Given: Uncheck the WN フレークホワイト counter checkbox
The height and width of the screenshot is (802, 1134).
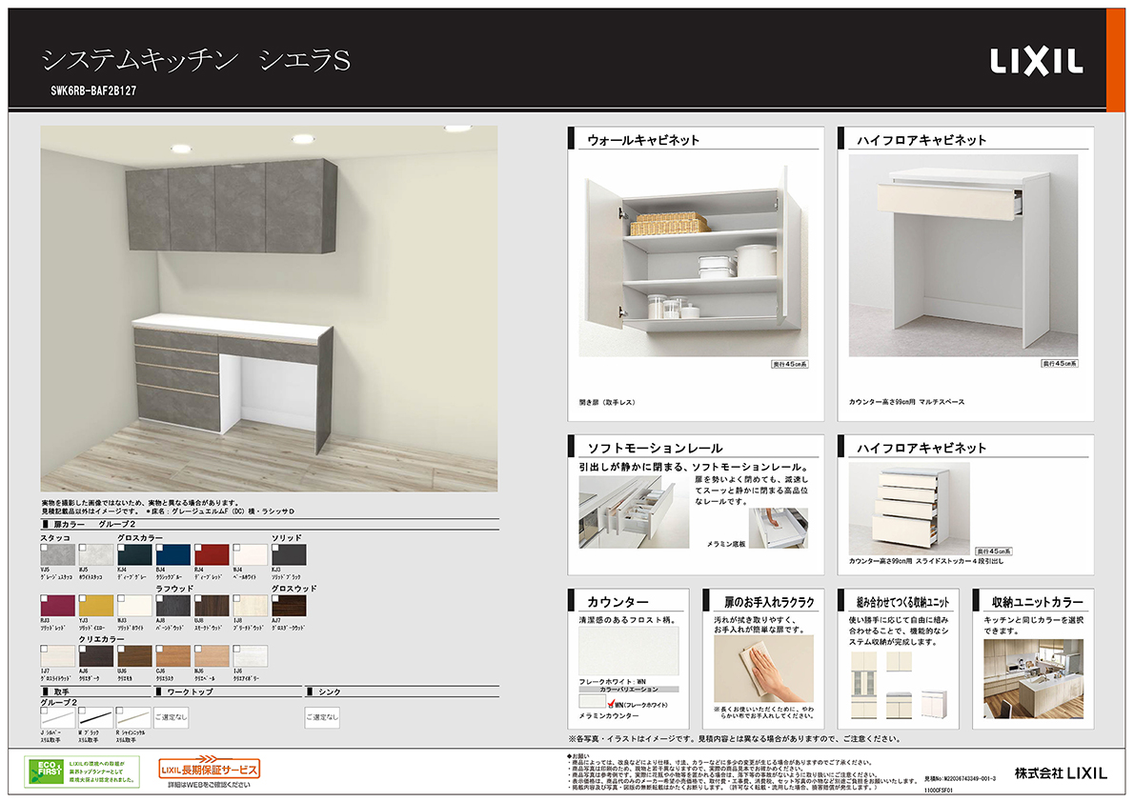Looking at the screenshot, I should pyautogui.click(x=612, y=703).
